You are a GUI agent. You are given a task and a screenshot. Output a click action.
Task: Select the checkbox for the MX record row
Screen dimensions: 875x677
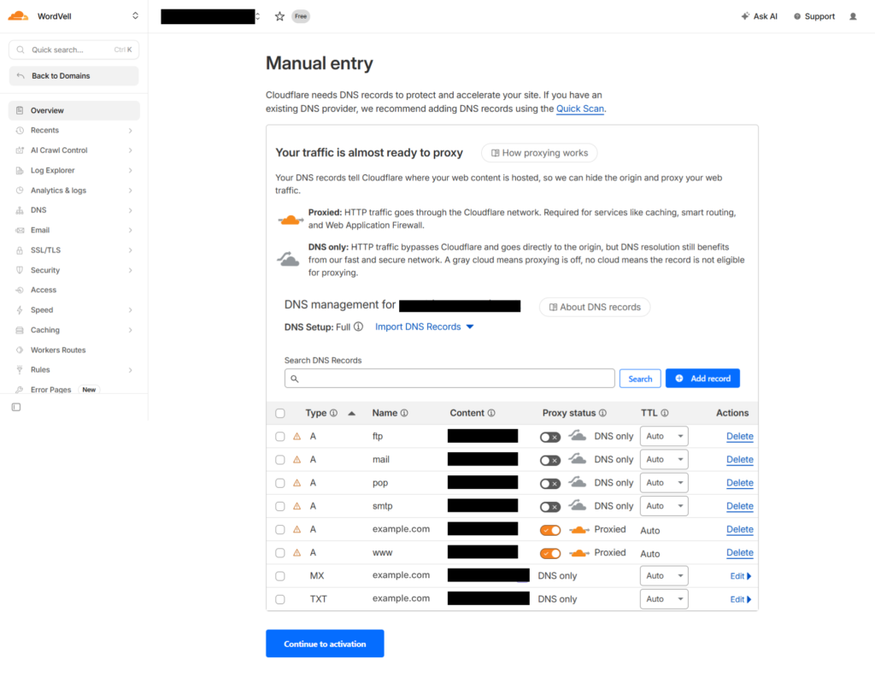coord(280,575)
